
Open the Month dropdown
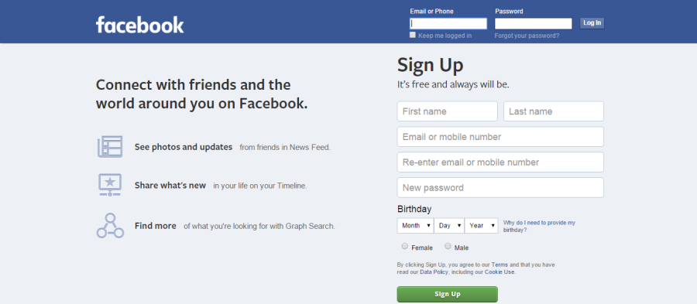[x=416, y=225]
